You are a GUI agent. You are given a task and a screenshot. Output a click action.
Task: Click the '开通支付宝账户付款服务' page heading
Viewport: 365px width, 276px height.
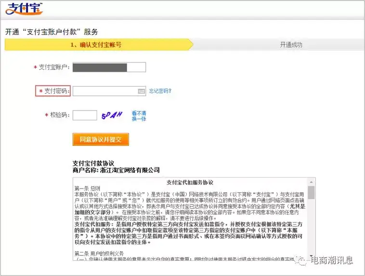(x=52, y=32)
